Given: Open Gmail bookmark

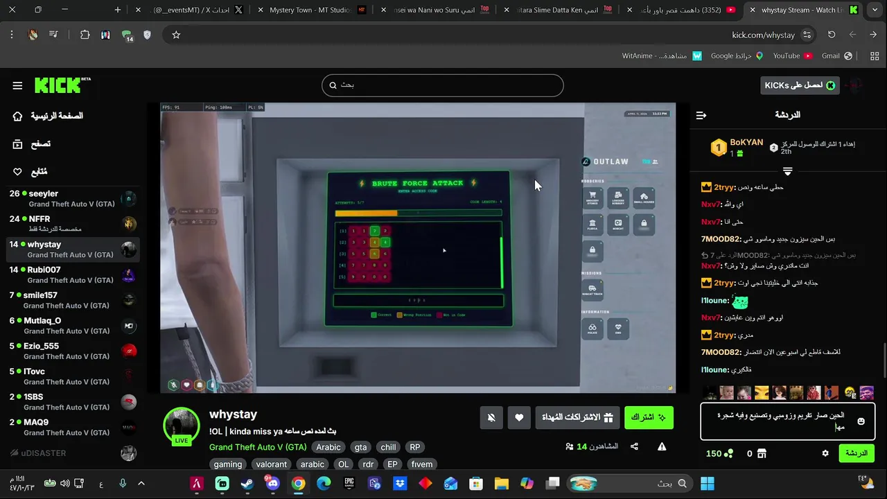Looking at the screenshot, I should (836, 55).
